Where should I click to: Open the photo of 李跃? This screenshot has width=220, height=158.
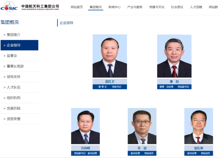174,56
